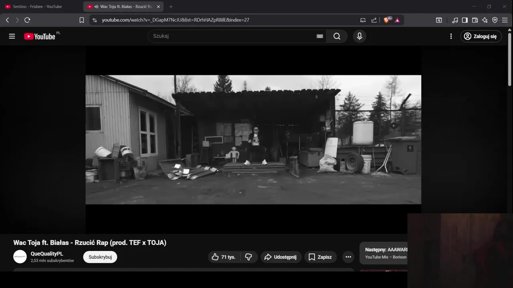Open Brave Wallet icon
The image size is (513, 288).
click(475, 20)
